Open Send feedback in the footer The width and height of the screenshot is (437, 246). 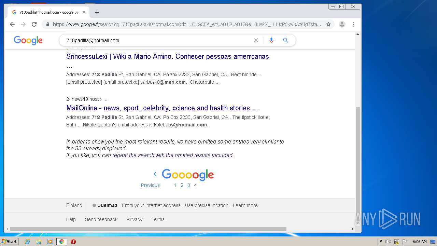click(x=101, y=219)
